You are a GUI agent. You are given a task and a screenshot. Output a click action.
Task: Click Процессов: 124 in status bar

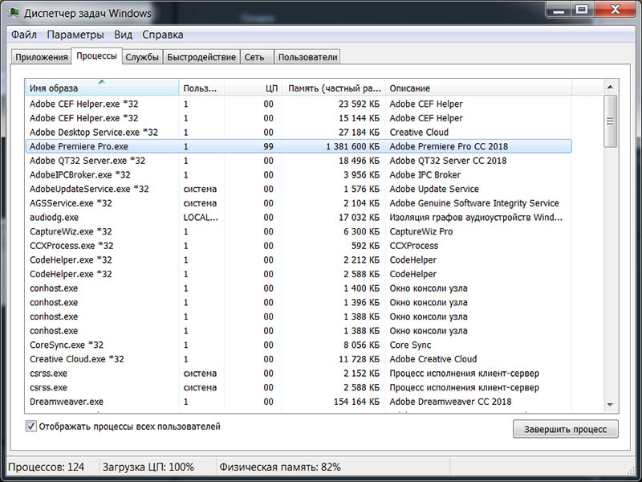click(47, 467)
